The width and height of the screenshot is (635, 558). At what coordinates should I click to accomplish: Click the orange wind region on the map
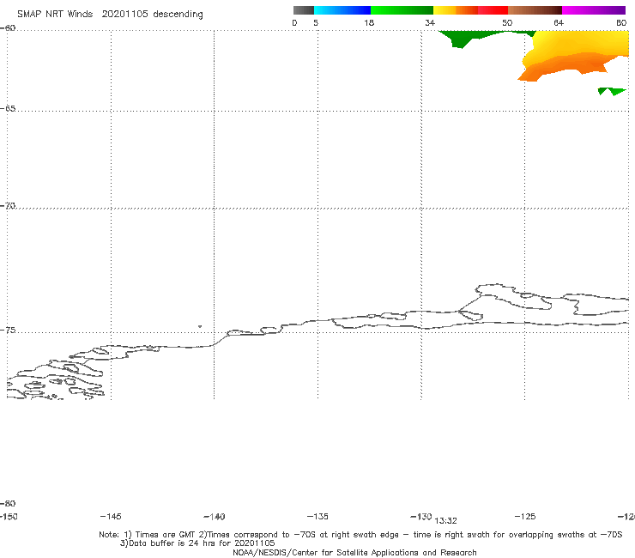point(567,66)
